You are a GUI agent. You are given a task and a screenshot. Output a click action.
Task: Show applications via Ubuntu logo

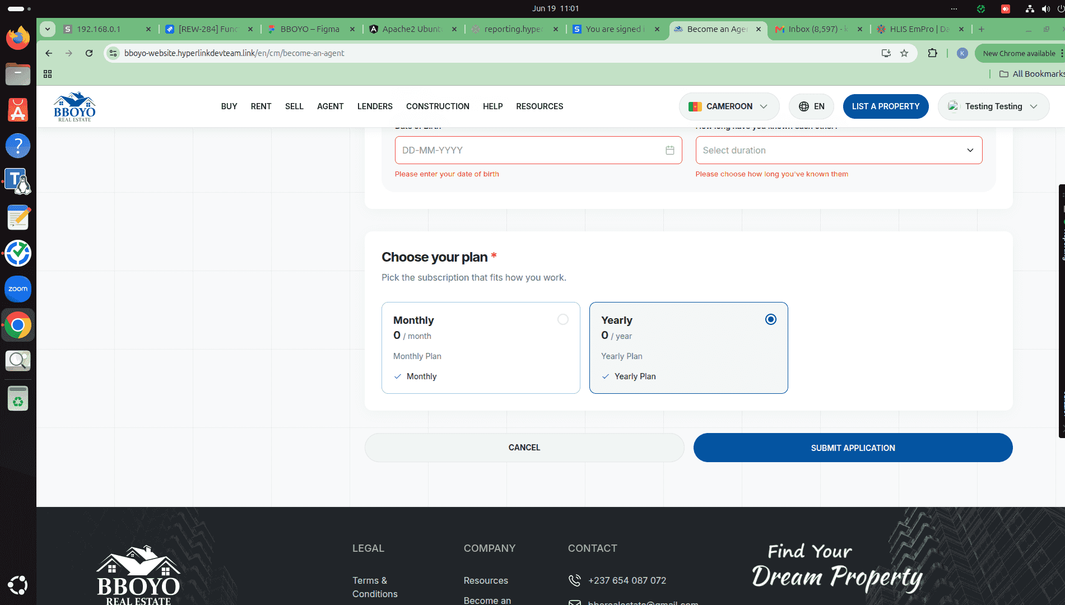click(x=18, y=585)
